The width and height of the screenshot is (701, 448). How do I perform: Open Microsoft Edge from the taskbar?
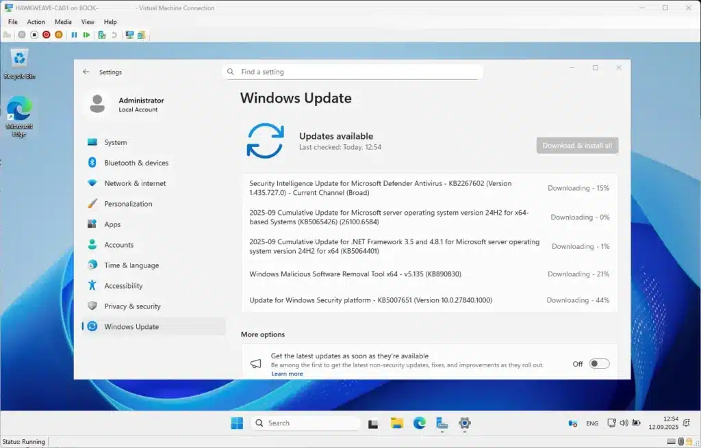419,423
